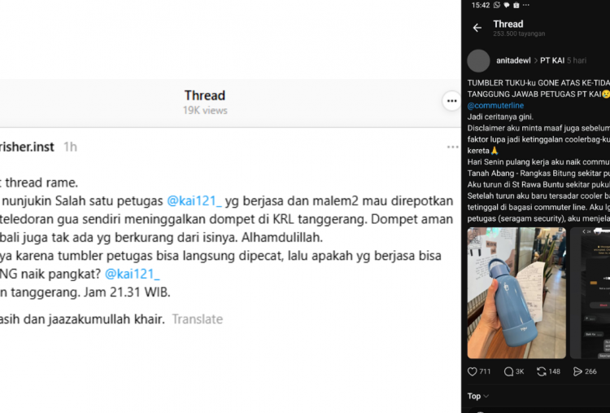Go back using the arrow beside Thread
The width and height of the screenshot is (610, 413).
pos(477,28)
